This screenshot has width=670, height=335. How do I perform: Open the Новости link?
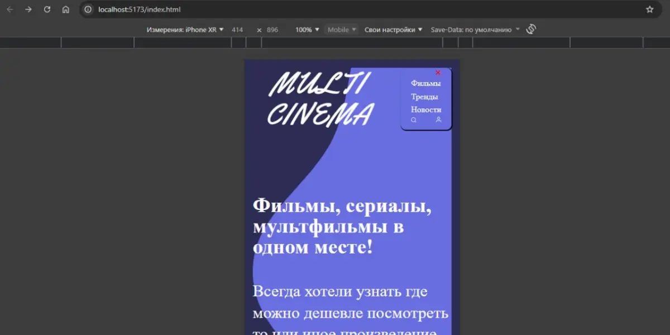(426, 109)
